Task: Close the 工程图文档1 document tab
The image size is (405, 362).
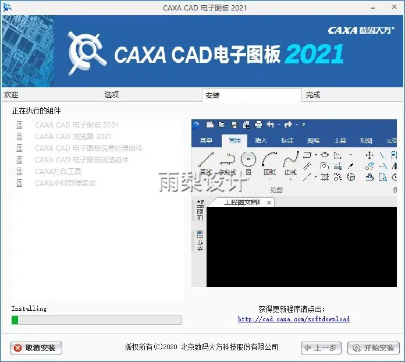Action: (269, 203)
